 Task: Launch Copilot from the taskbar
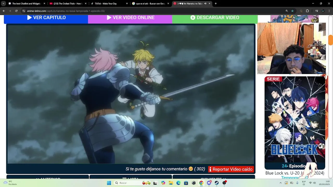coord(163,183)
